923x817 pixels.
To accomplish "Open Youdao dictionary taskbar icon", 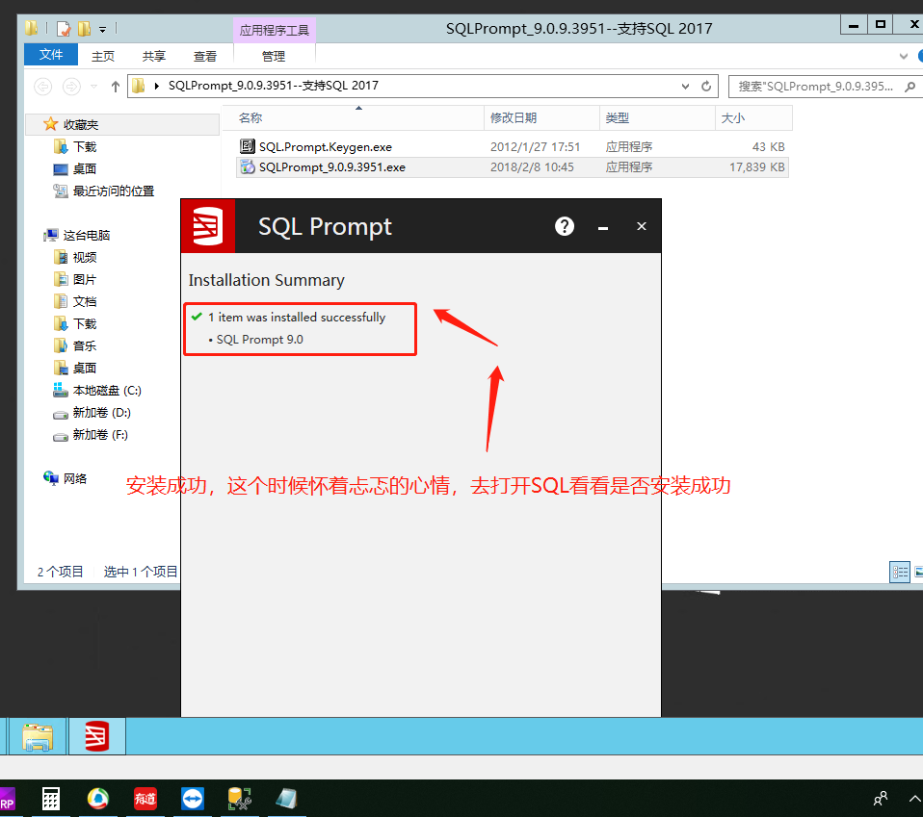I will (x=145, y=799).
